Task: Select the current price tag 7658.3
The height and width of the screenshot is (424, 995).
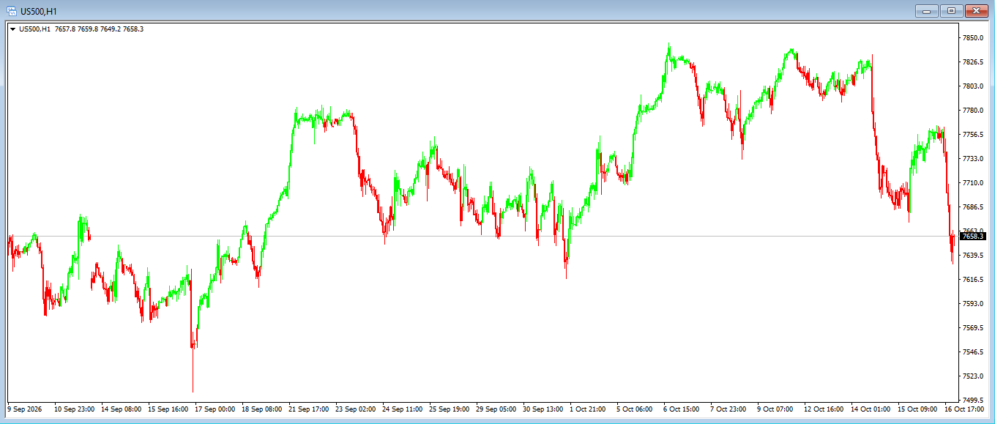Action: tap(973, 236)
